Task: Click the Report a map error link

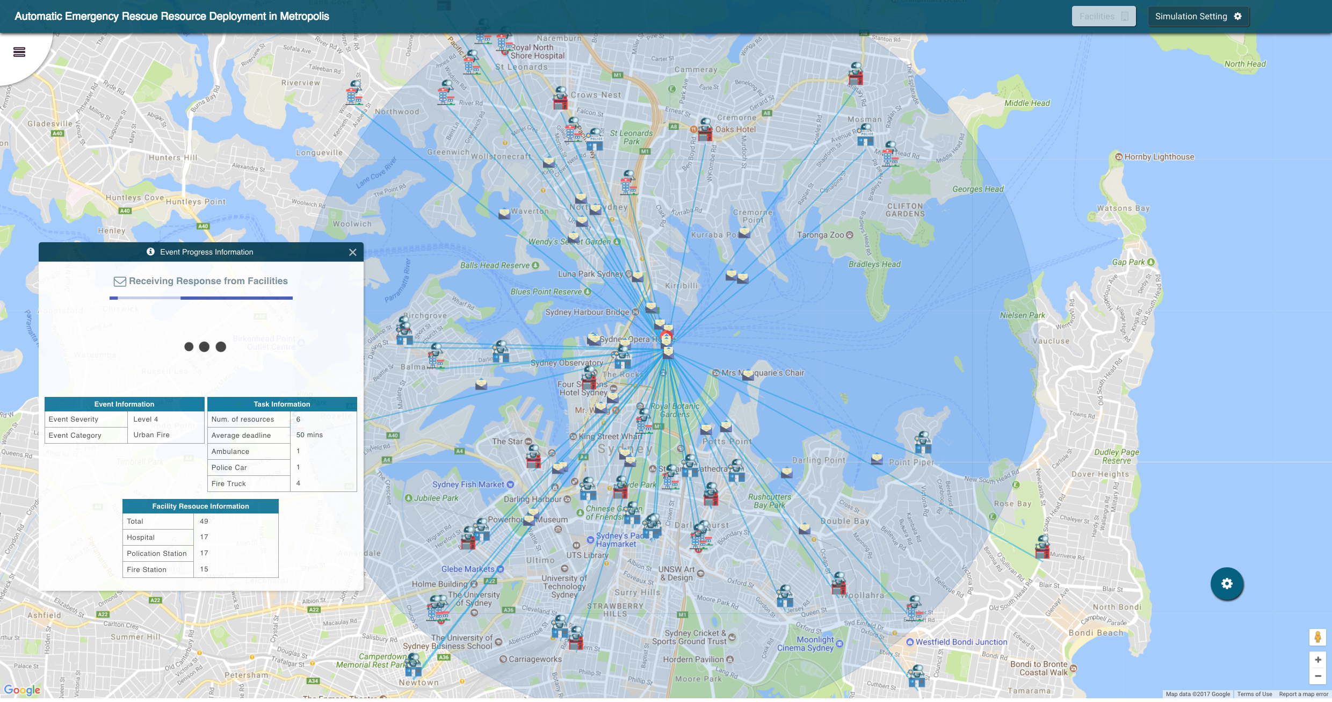Action: 1303,694
